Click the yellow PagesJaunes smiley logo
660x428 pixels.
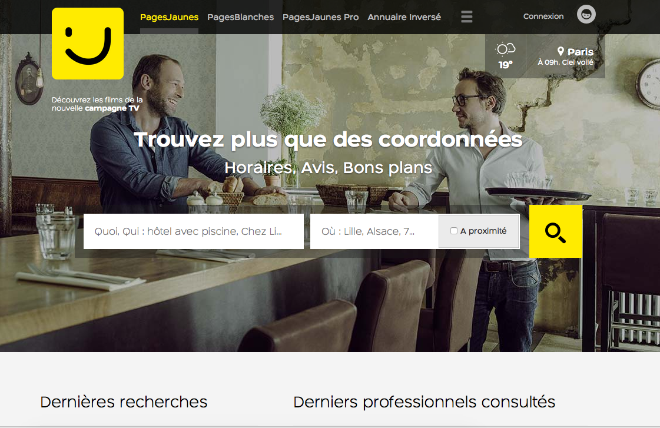pyautogui.click(x=88, y=44)
